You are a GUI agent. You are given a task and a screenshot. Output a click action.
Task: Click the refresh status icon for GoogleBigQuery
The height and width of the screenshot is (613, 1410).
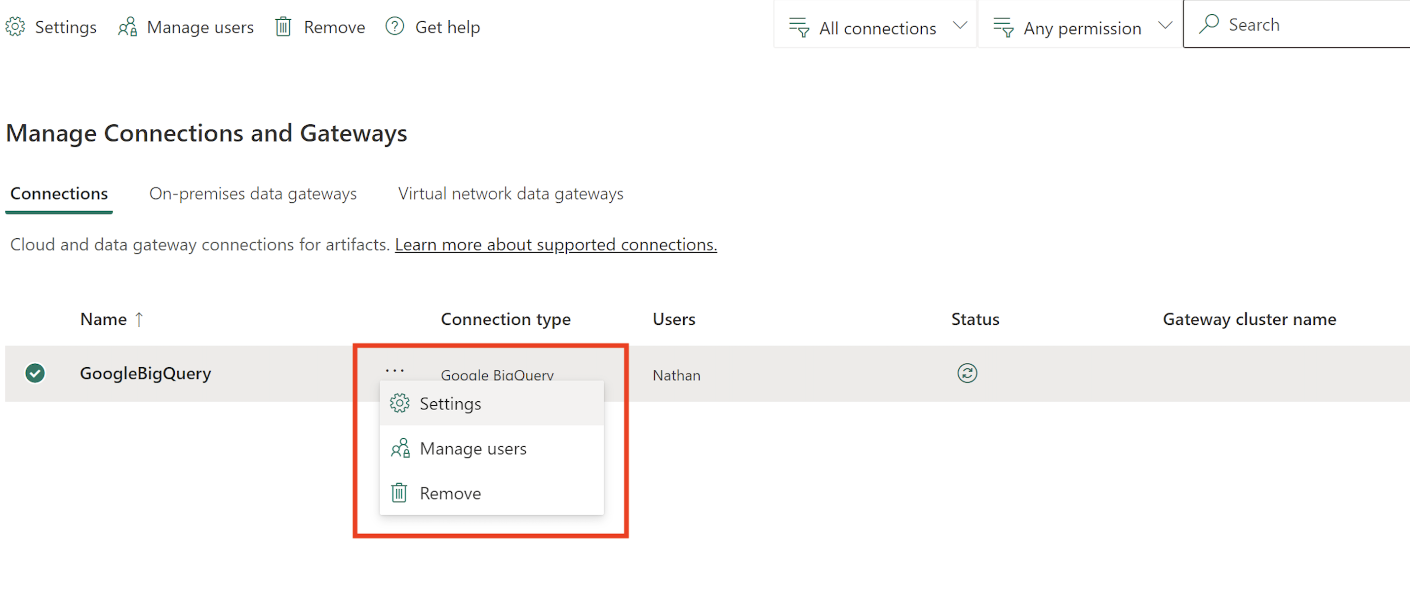967,373
